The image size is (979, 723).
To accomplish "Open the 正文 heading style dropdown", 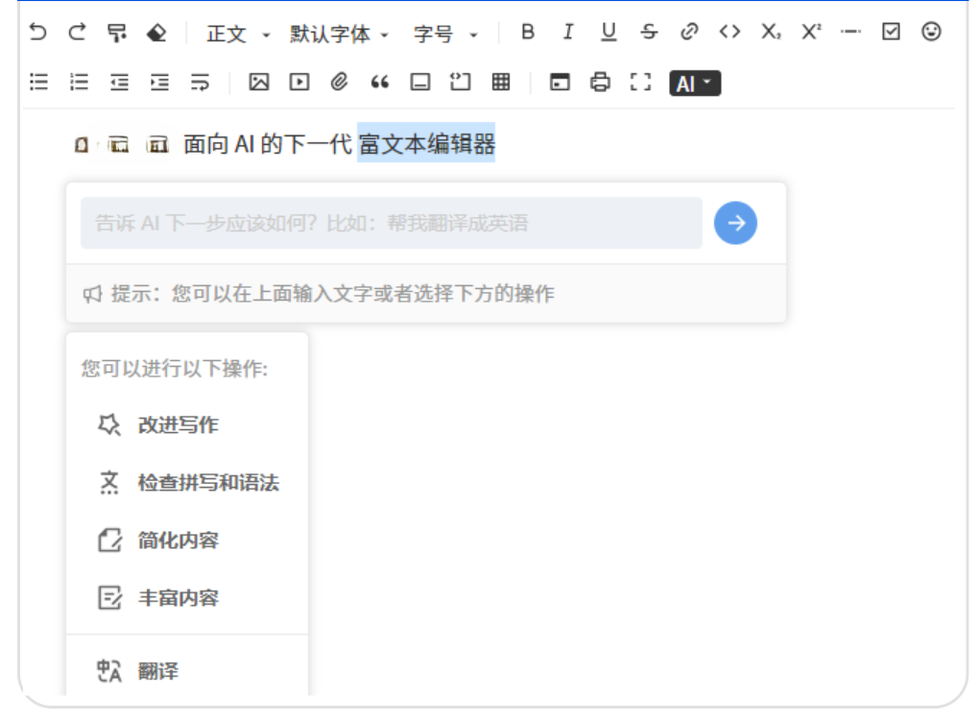I will click(x=238, y=34).
